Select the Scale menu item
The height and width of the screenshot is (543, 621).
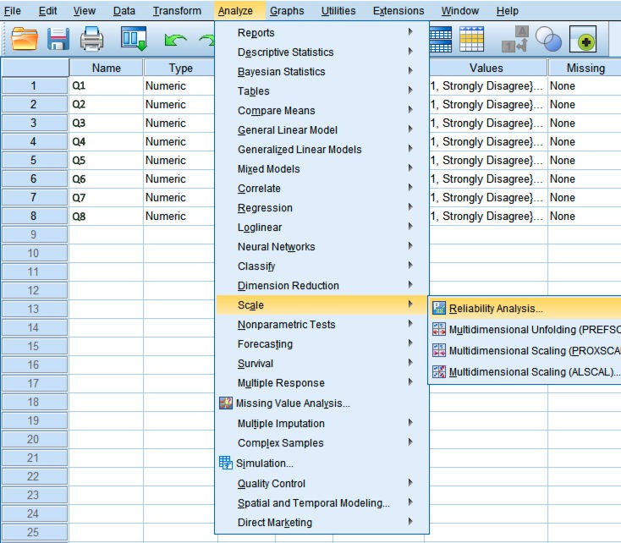click(x=322, y=305)
